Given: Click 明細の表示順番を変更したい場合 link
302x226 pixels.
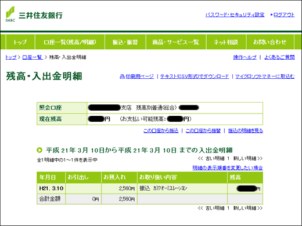Looking at the screenshot, I should click(x=228, y=167).
